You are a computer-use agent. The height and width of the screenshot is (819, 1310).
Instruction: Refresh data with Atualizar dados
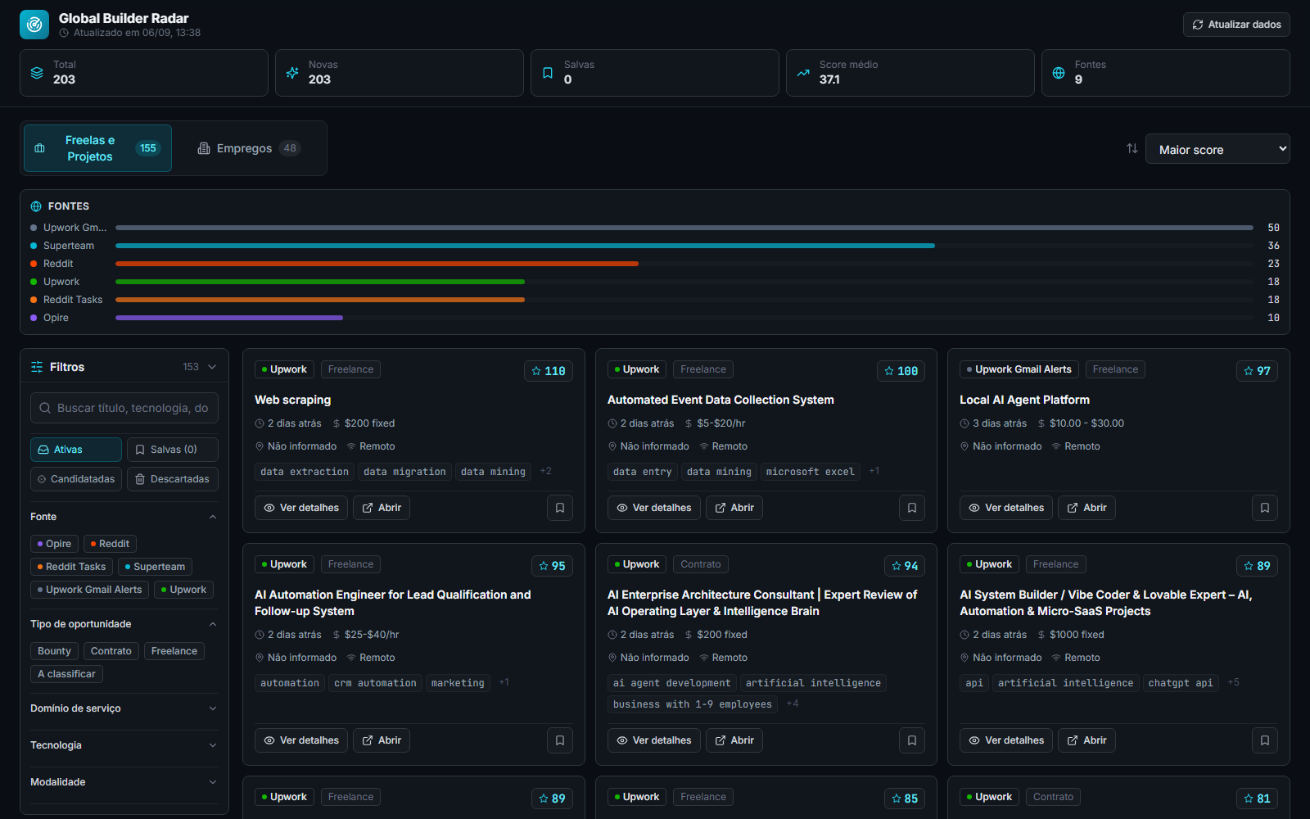point(1236,25)
